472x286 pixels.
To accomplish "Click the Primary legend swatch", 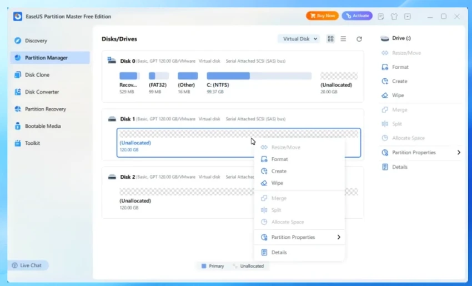I will [204, 266].
